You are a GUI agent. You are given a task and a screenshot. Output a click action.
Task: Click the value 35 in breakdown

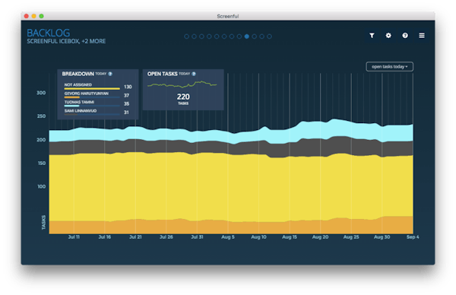click(x=126, y=104)
